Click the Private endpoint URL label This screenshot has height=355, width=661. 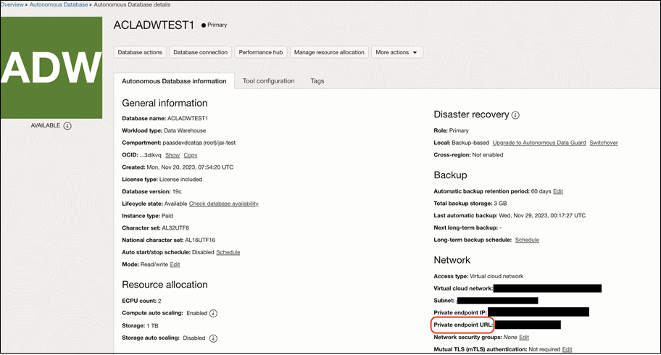click(x=463, y=325)
